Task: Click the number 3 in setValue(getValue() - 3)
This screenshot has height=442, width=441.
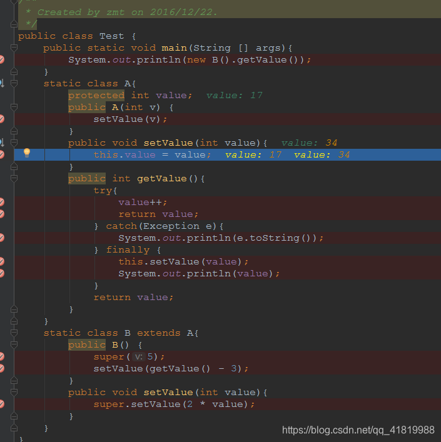Action: tap(234, 368)
